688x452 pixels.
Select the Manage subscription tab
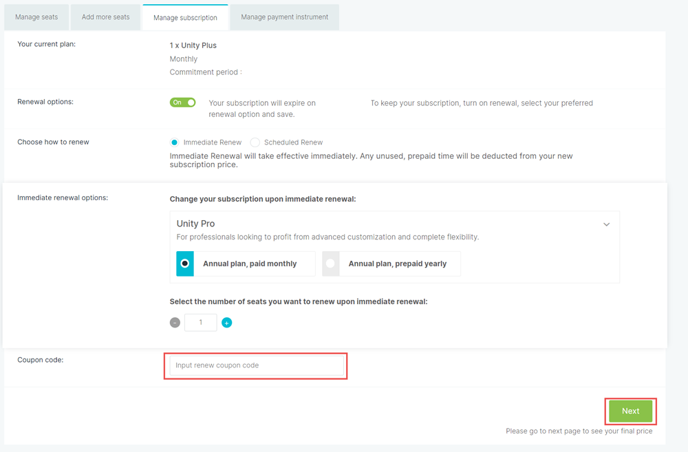[x=185, y=18]
